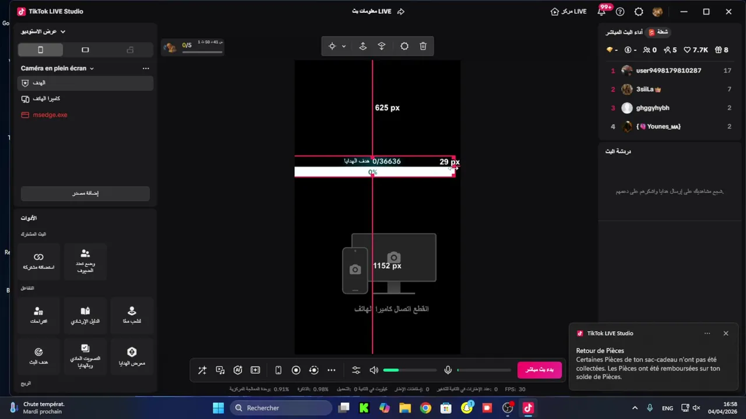Open the settings gear in title bar
Screen dimensions: 746x419
click(639, 12)
